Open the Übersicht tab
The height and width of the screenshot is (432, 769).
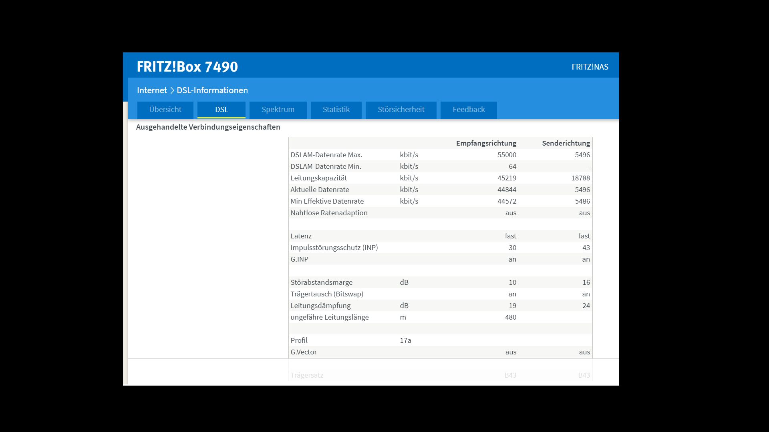pos(165,110)
